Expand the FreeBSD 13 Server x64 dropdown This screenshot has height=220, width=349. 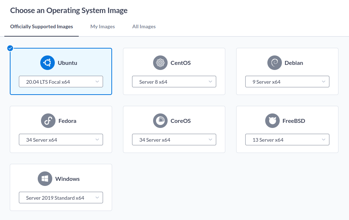(287, 140)
